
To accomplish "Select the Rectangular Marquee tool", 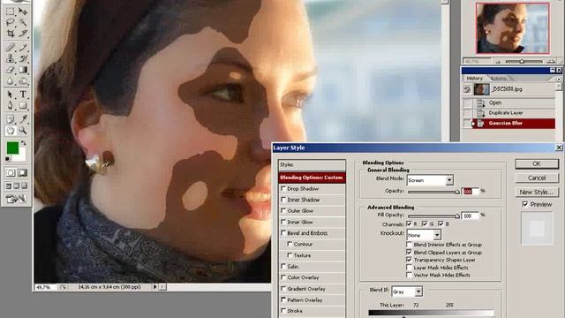I will (11, 11).
